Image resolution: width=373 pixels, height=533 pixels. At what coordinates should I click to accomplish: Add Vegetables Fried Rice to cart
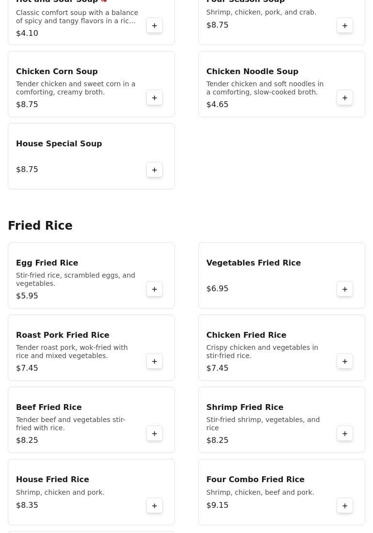344,289
